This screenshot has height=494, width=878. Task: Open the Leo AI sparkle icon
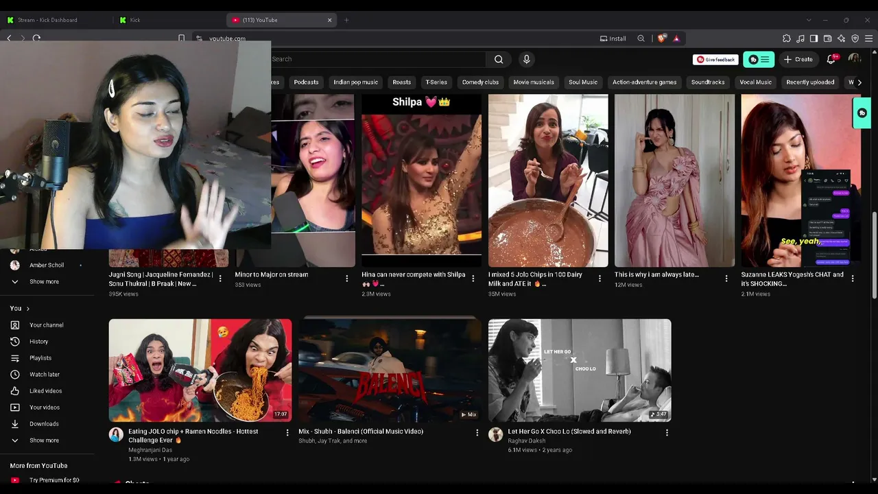click(x=842, y=38)
